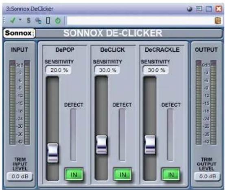Click the DeCRACKLE detect meter
The width and height of the screenshot is (225, 190).
click(x=170, y=135)
